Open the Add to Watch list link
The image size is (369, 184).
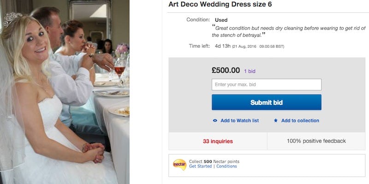coord(239,121)
